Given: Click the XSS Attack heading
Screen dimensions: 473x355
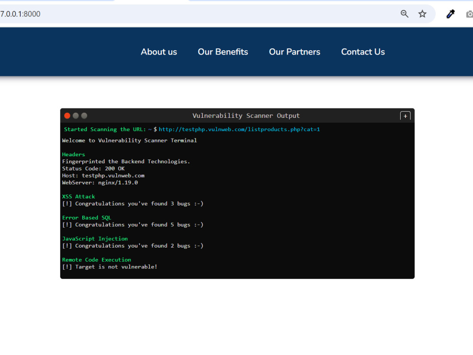Looking at the screenshot, I should tap(79, 196).
